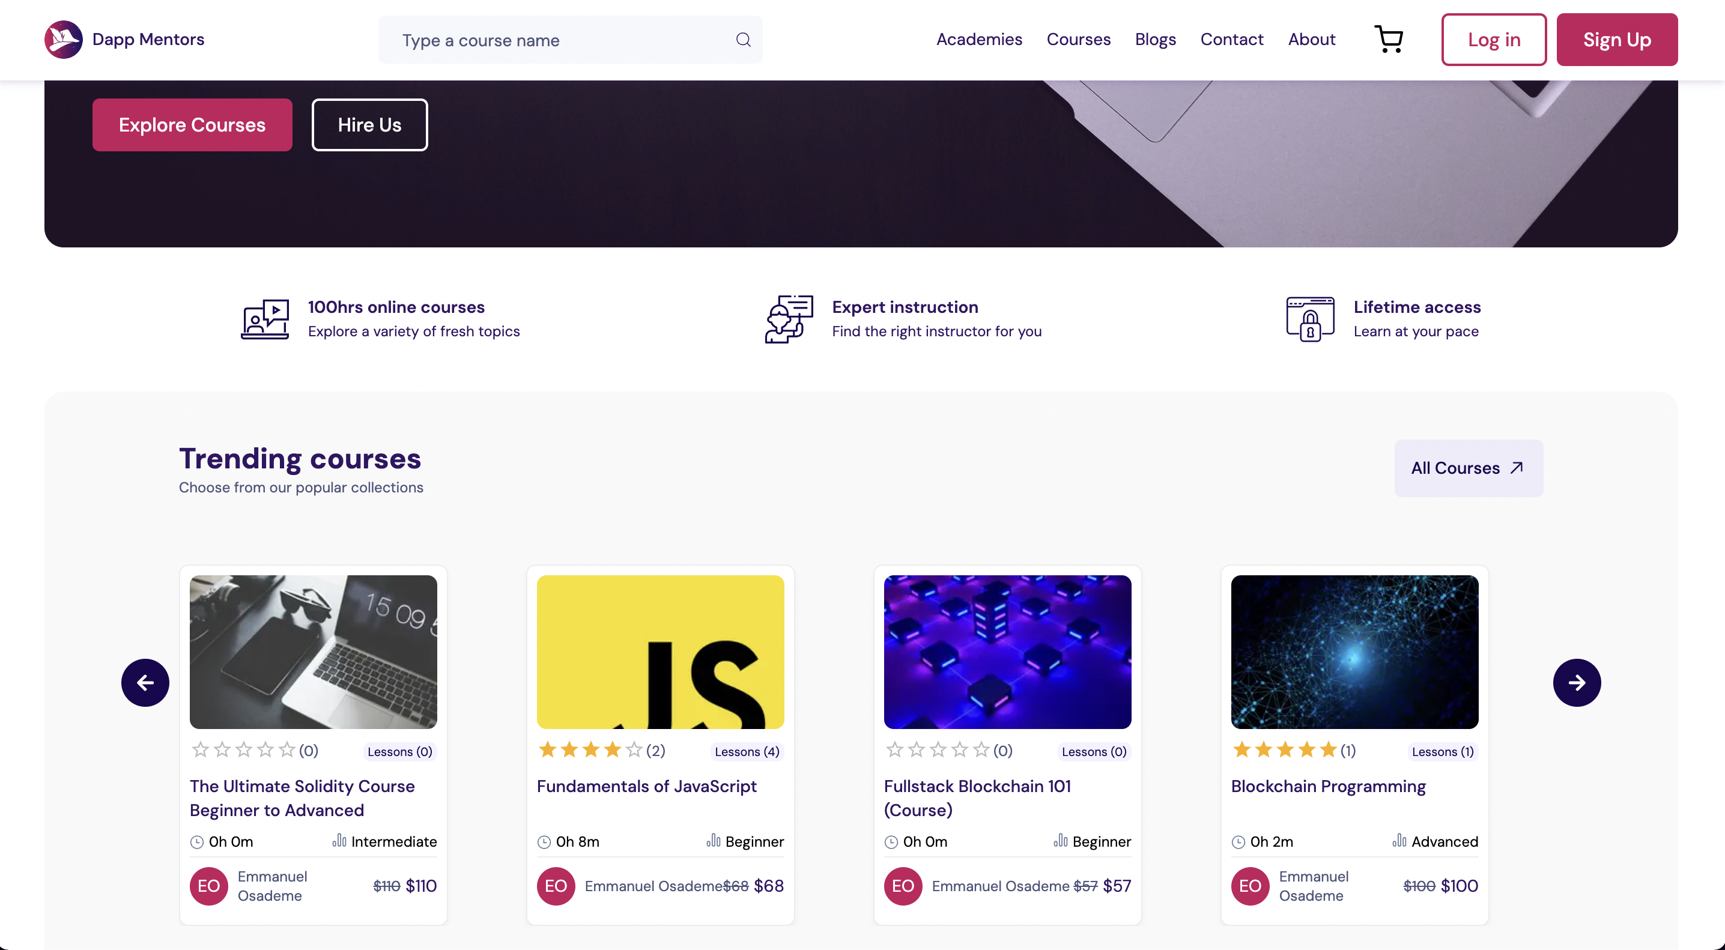Viewport: 1725px width, 950px height.
Task: Click the EO avatar on JavaScript card
Action: click(x=555, y=886)
